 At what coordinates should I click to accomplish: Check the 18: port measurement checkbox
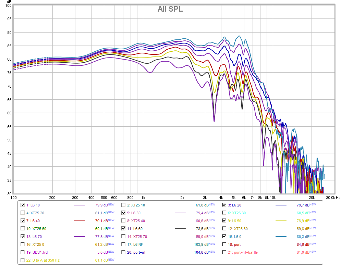pyautogui.click(x=224, y=244)
